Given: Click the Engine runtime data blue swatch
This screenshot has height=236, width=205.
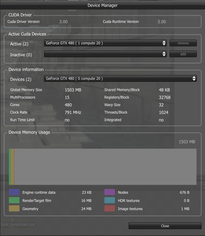Looking at the screenshot, I should point(14,192).
